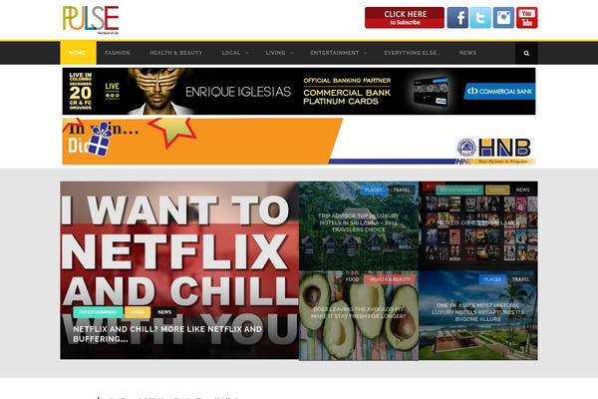Open the avocado pit article
The image size is (598, 399).
click(359, 312)
